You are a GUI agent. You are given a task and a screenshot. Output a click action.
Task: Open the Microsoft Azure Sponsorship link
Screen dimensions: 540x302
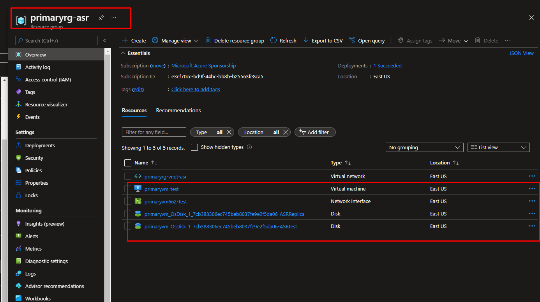(x=203, y=66)
